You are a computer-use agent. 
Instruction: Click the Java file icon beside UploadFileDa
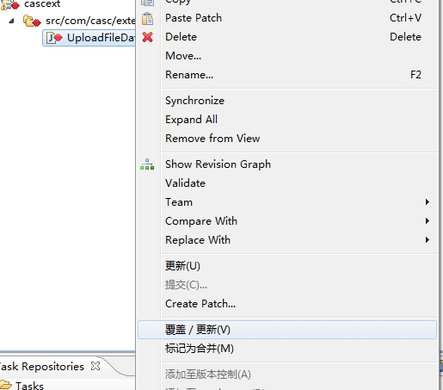(54, 38)
